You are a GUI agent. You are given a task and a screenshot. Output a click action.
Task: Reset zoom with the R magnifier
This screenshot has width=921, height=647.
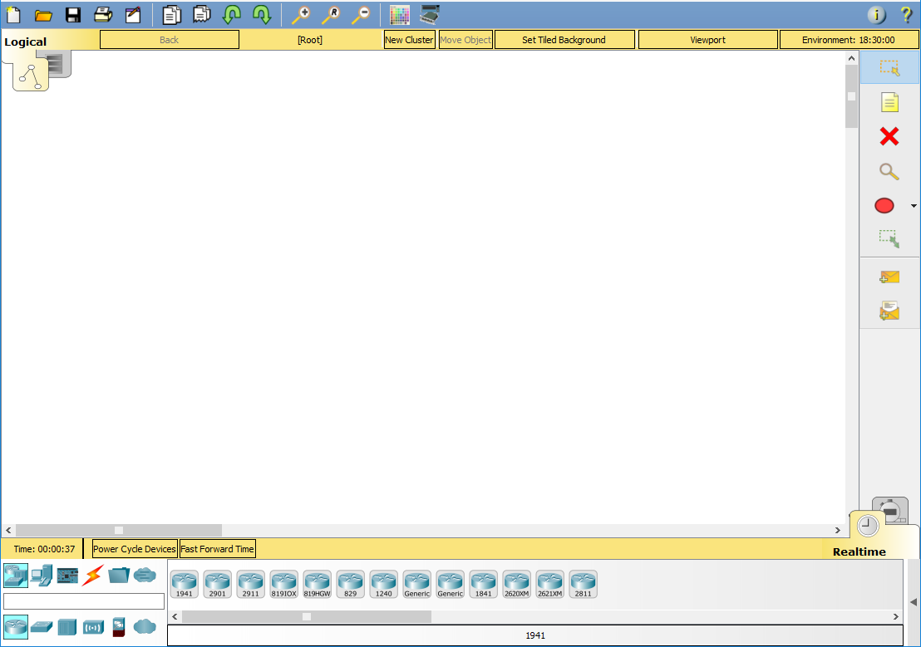[x=331, y=15]
